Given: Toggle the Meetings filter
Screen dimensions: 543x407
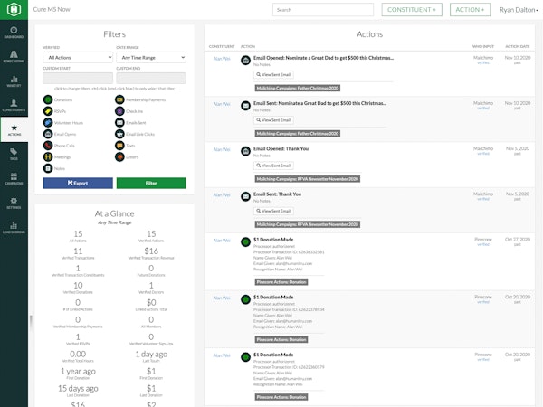Looking at the screenshot, I should pos(48,156).
